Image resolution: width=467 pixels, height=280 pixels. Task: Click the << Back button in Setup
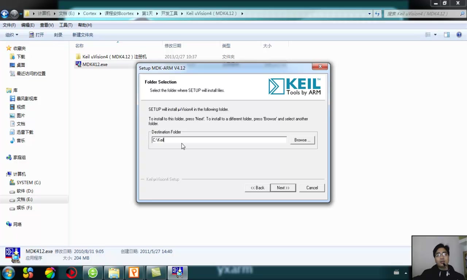257,188
